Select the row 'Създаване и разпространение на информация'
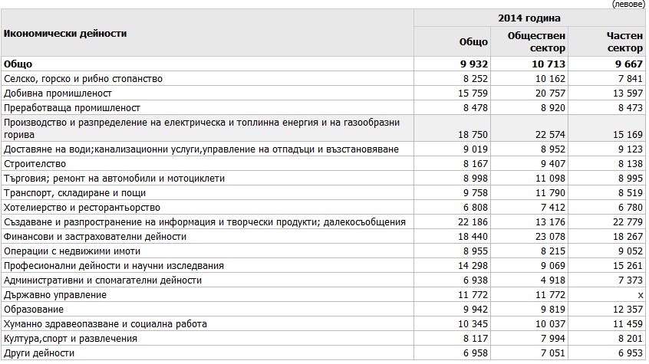Screen dimensions: 649x364 pos(323,221)
